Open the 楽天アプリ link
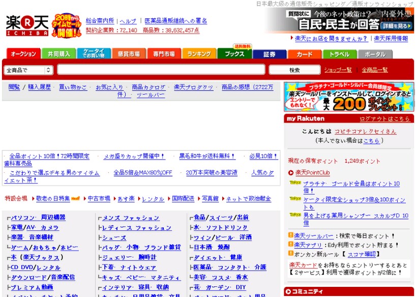 pyautogui.click(x=308, y=245)
